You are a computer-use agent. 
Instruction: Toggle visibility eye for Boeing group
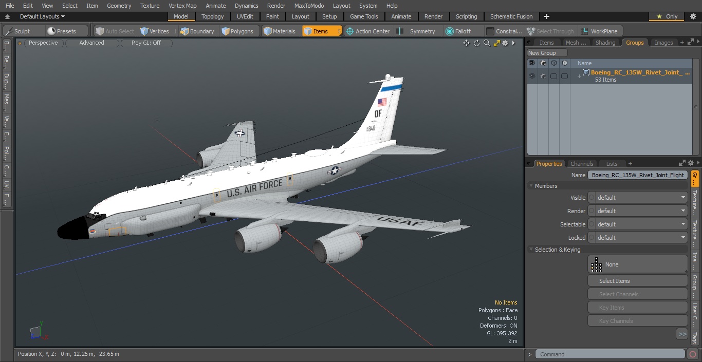pyautogui.click(x=532, y=76)
